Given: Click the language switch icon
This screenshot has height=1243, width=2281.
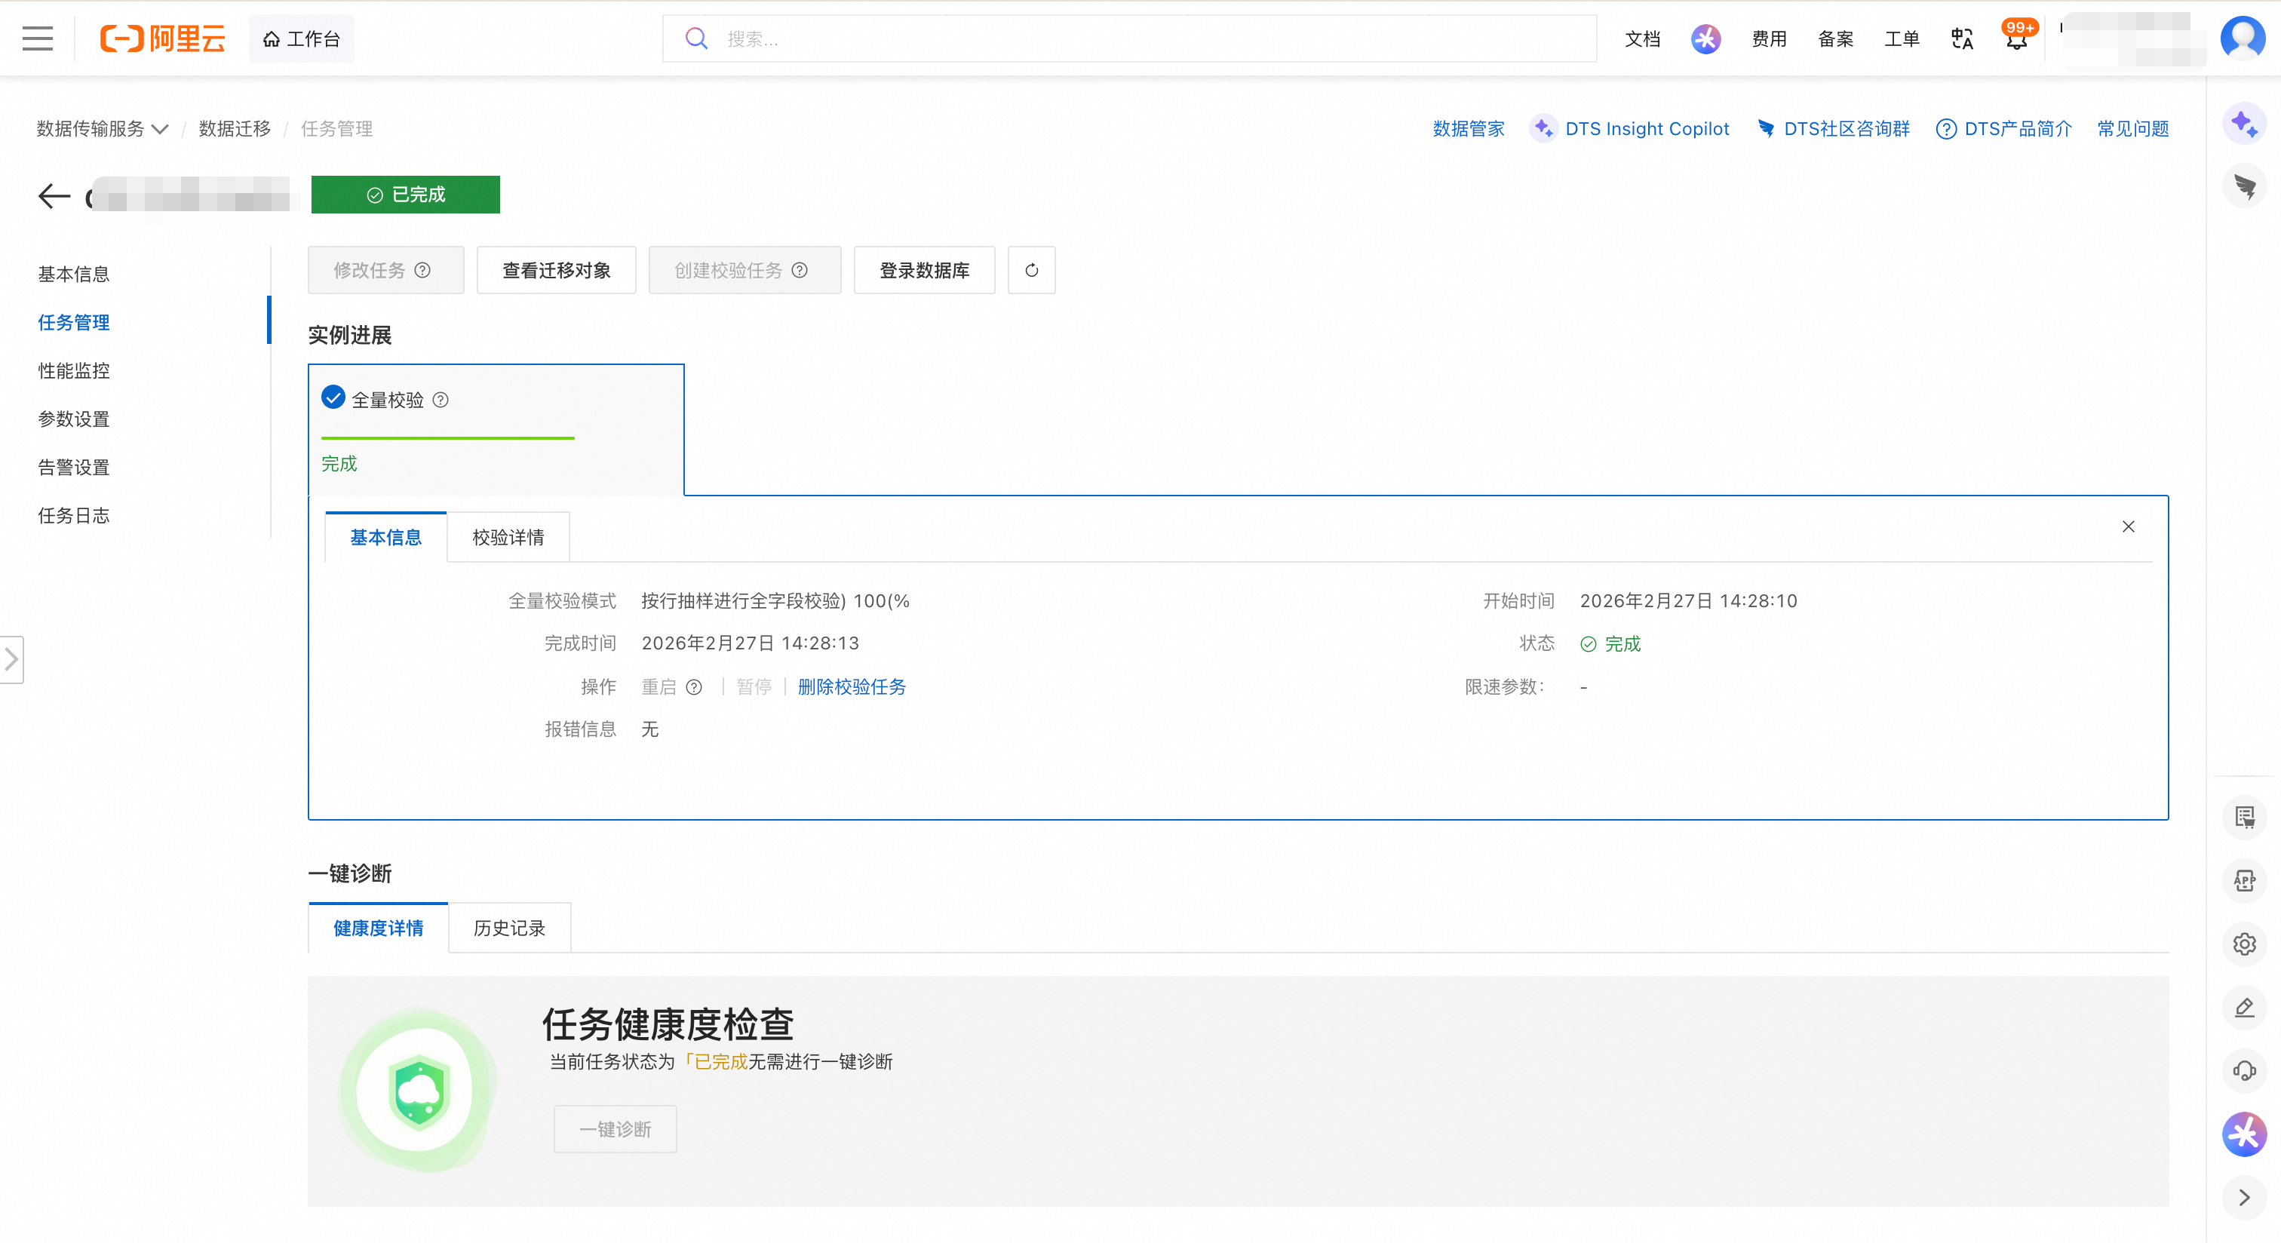Looking at the screenshot, I should coord(1961,39).
